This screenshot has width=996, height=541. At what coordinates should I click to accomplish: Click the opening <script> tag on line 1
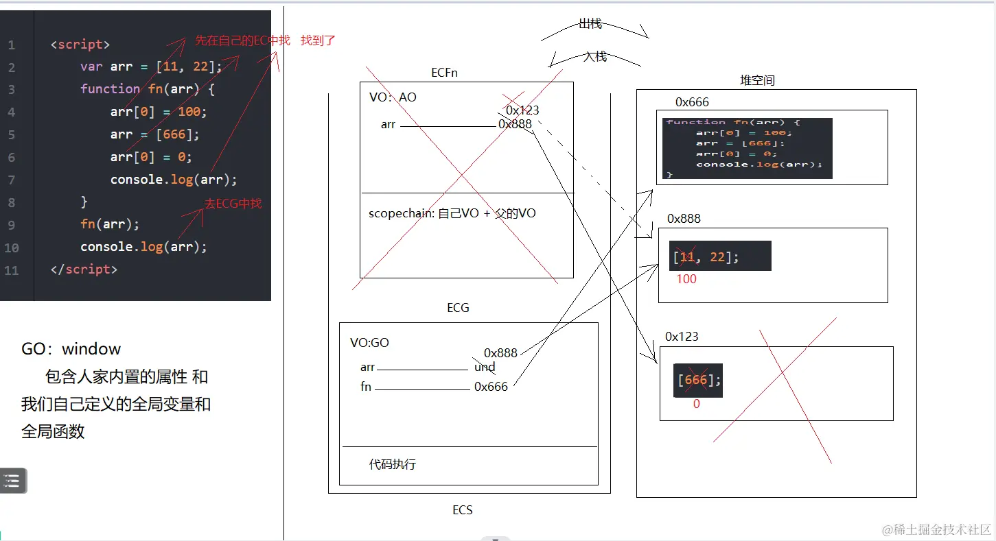pyautogui.click(x=80, y=45)
